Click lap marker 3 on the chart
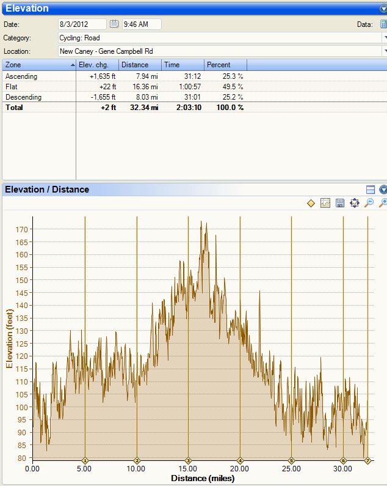Screen dimensions: 387x486 (x=189, y=461)
